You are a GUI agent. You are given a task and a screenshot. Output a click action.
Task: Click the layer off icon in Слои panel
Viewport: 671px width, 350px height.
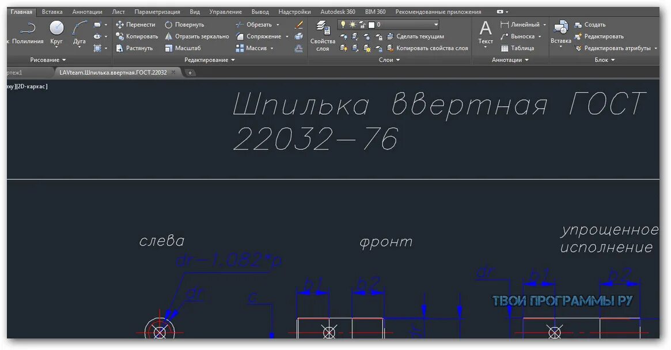(x=344, y=37)
